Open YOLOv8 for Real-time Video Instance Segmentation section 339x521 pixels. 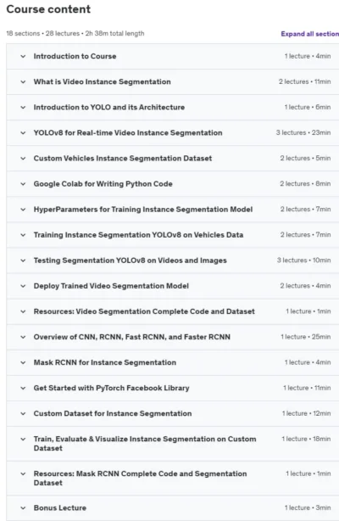click(x=173, y=133)
